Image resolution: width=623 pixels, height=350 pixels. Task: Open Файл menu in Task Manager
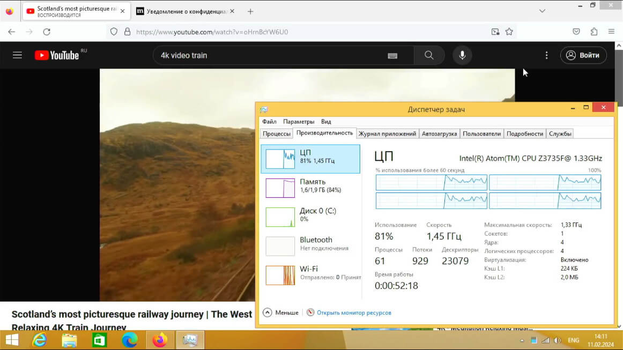coord(269,122)
